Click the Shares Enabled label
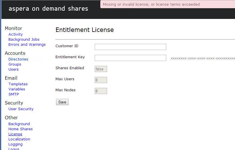Image resolution: width=235 pixels, height=150 pixels. (x=70, y=68)
